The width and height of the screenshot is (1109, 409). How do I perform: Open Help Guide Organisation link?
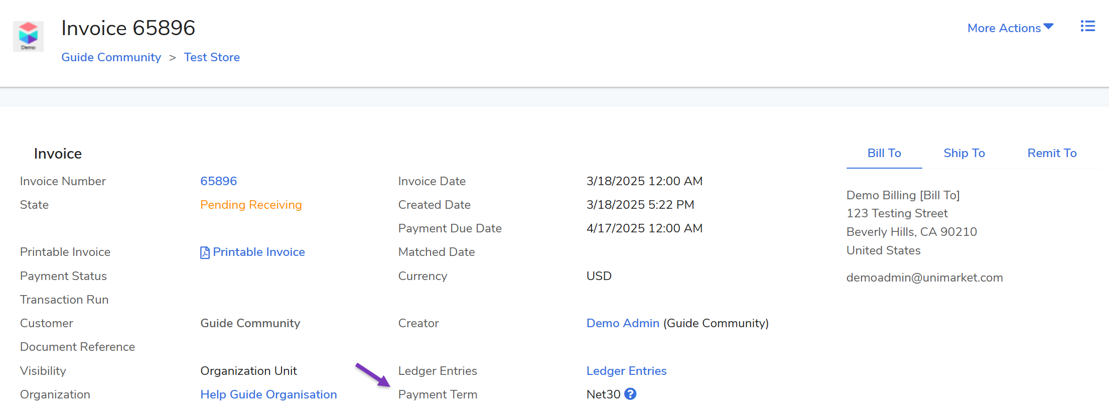pos(268,394)
